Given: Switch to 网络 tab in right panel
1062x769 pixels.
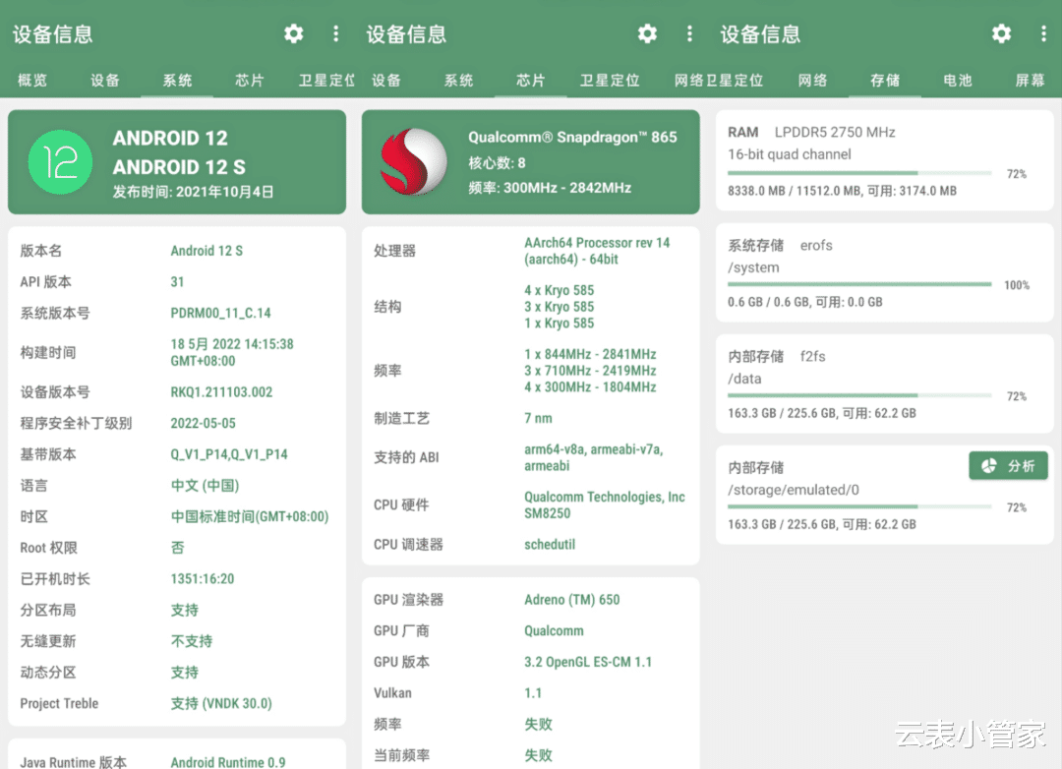Looking at the screenshot, I should (813, 81).
